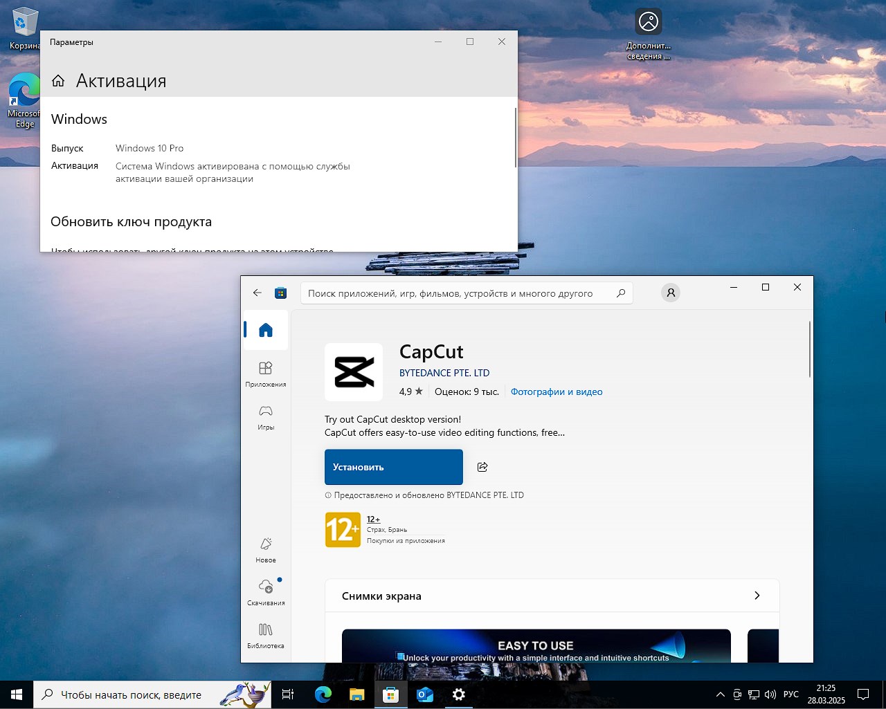Open Task View from the taskbar
The image size is (886, 709).
coord(288,694)
